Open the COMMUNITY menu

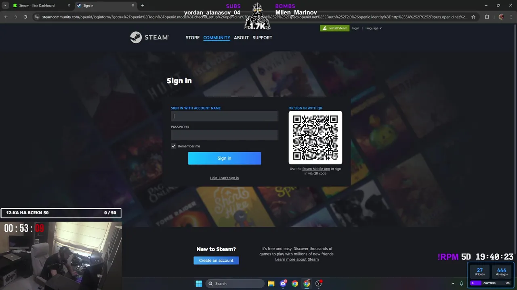(216, 37)
